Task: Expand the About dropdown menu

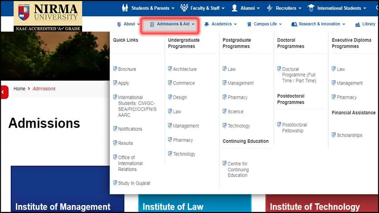Action: pyautogui.click(x=129, y=24)
